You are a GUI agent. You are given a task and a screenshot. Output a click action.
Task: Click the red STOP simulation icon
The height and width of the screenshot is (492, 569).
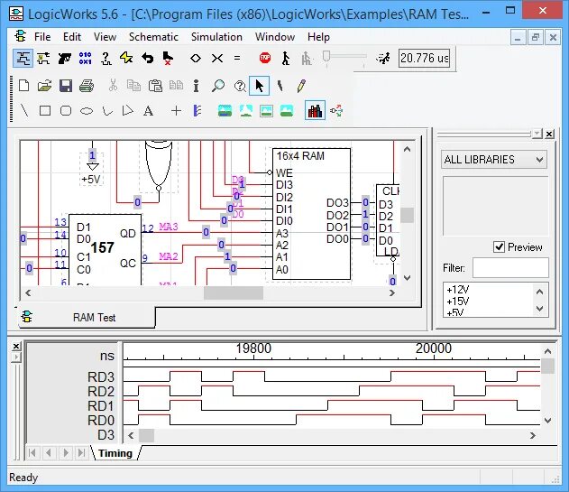coord(265,58)
